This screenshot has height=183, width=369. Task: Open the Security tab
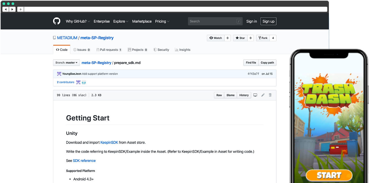(x=161, y=50)
